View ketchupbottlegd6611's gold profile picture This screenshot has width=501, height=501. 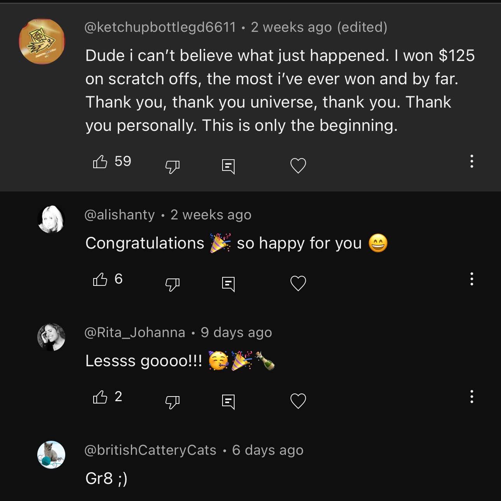42,41
